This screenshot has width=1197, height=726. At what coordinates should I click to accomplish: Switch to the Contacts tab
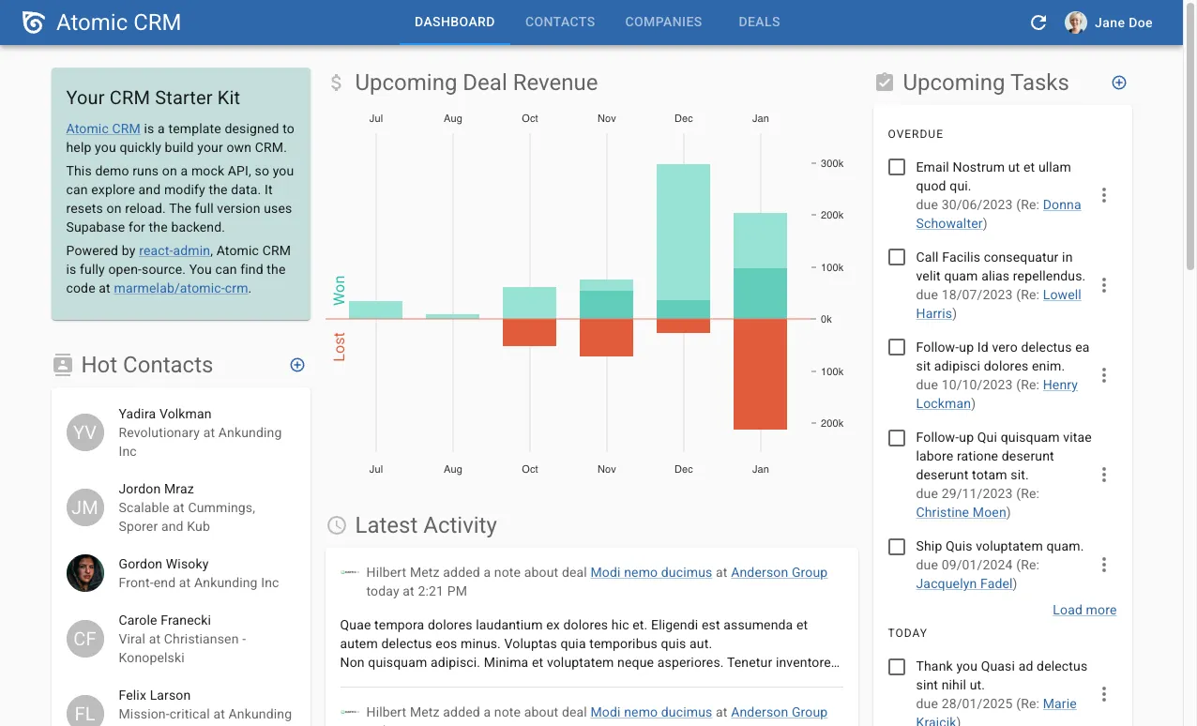pos(560,22)
